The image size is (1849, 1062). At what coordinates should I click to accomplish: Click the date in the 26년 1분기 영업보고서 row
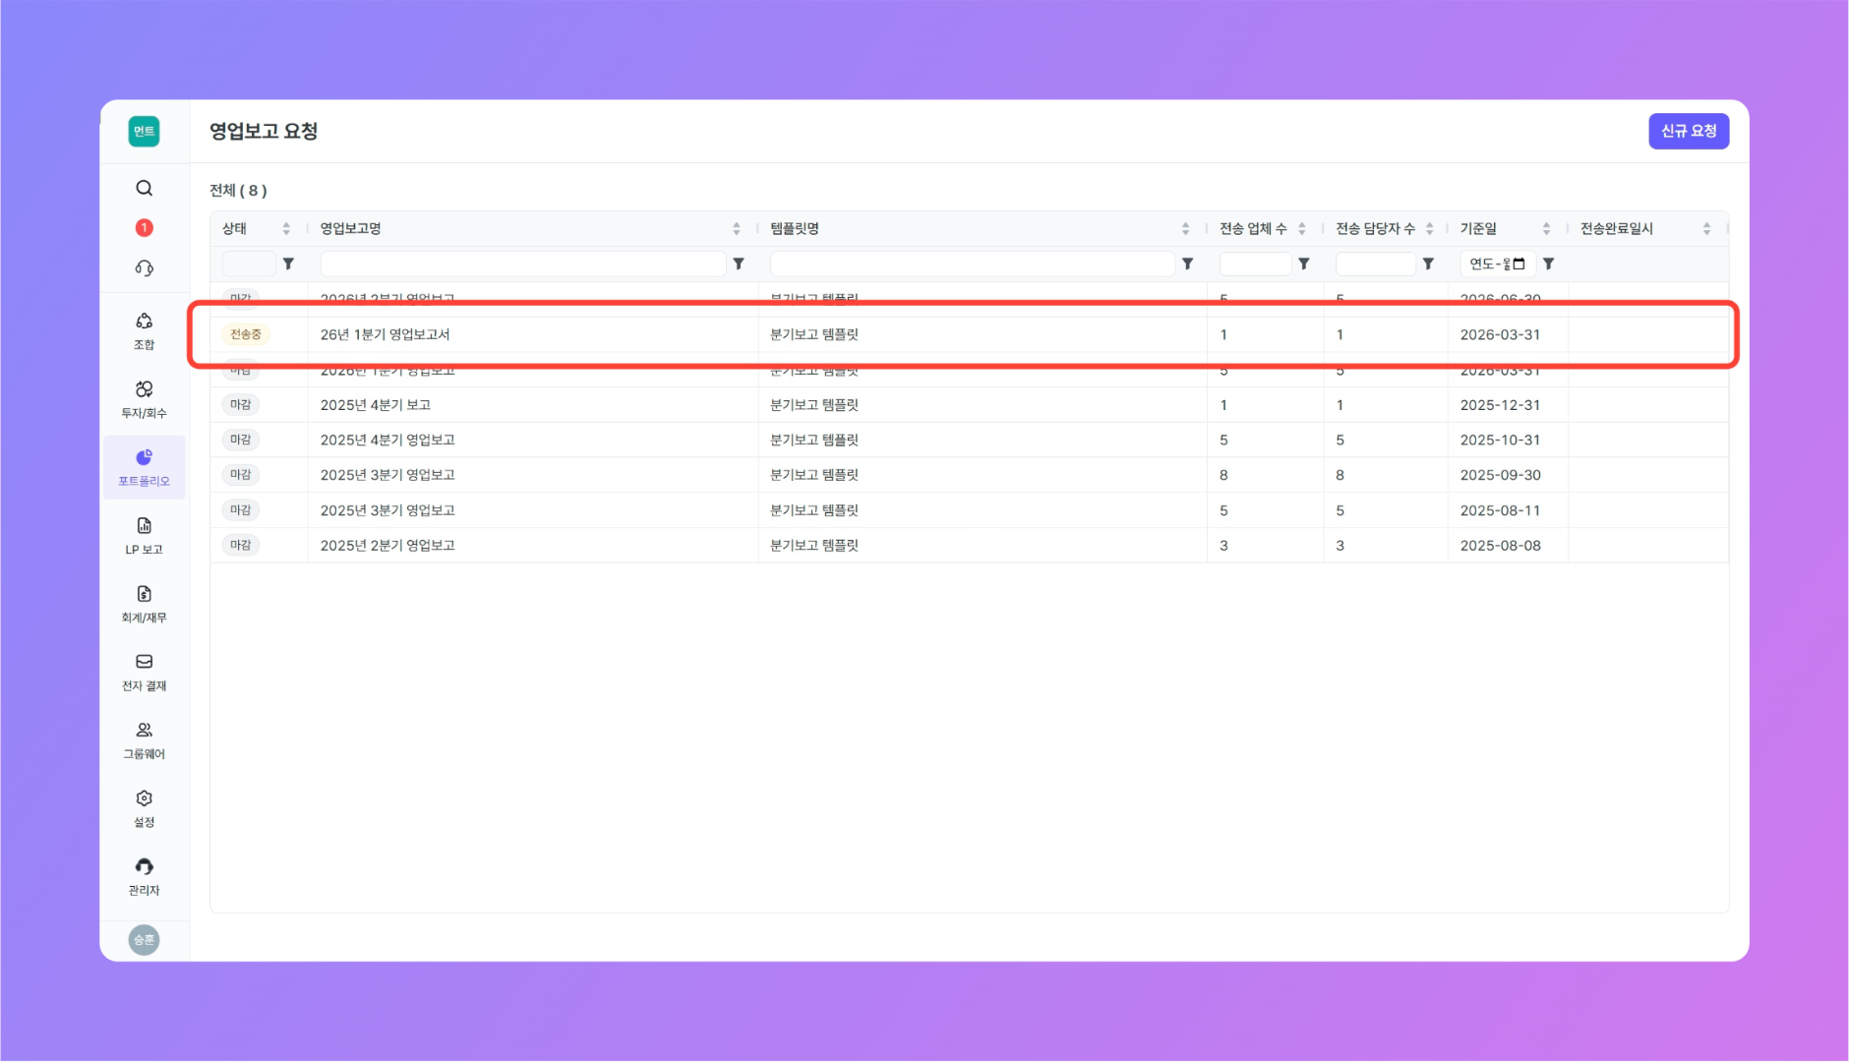1500,334
